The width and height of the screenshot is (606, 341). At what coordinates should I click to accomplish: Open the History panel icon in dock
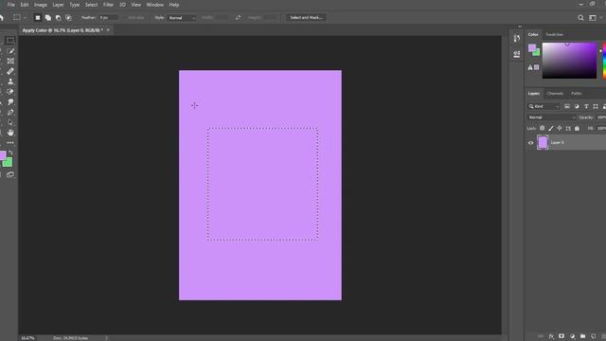click(x=517, y=38)
